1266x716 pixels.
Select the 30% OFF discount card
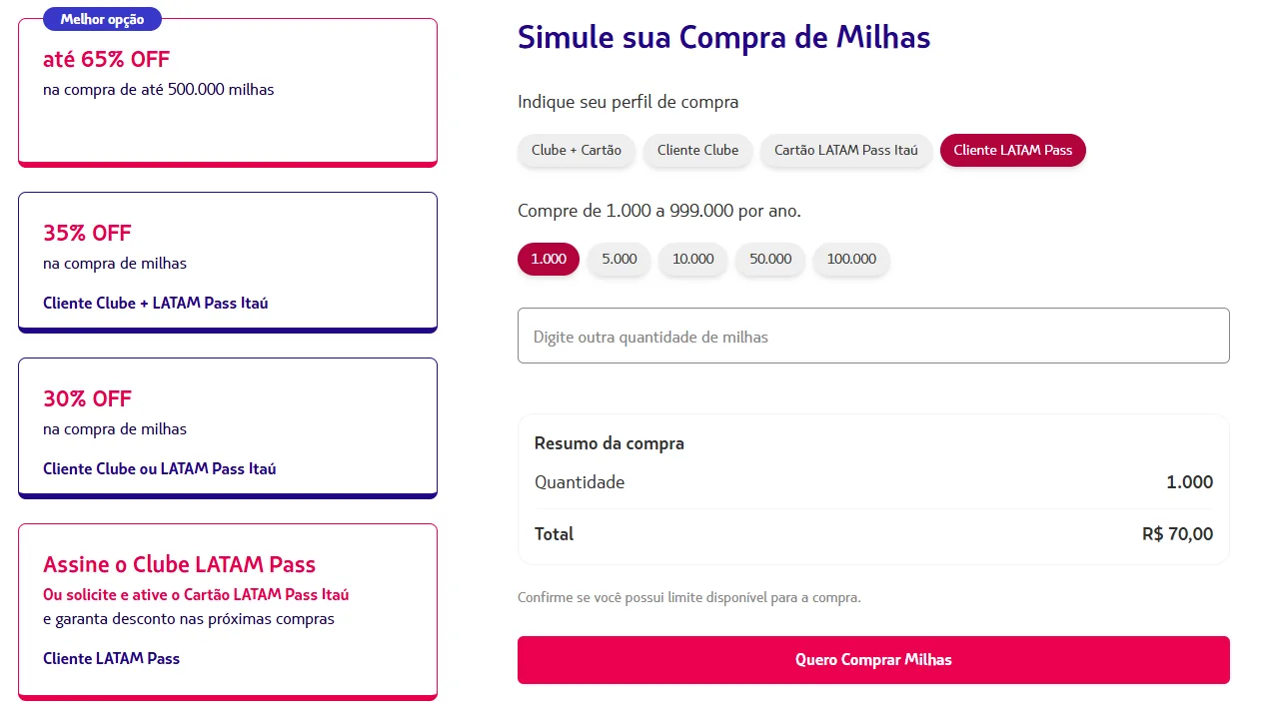point(227,427)
